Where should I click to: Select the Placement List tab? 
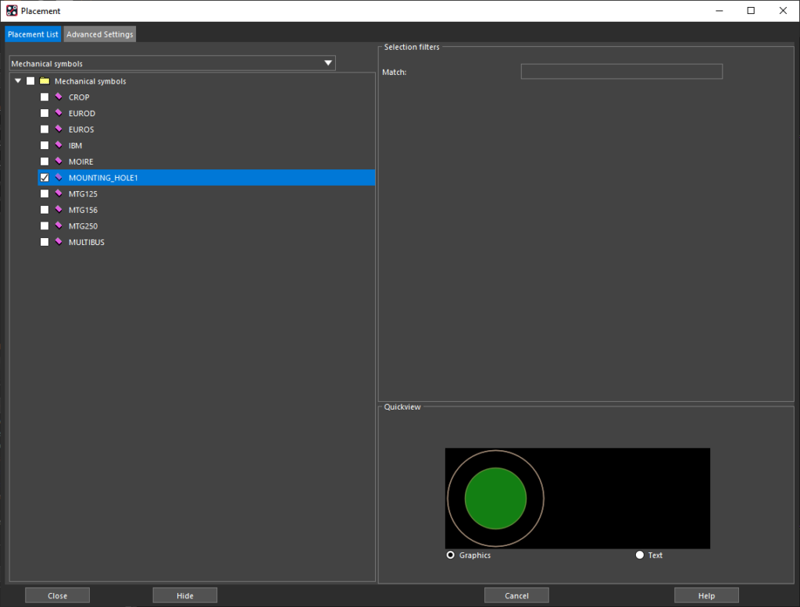tap(33, 34)
